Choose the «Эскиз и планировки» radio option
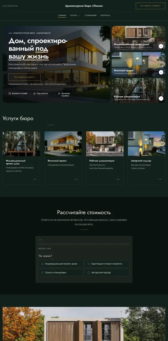The image size is (168, 341). tap(61, 273)
